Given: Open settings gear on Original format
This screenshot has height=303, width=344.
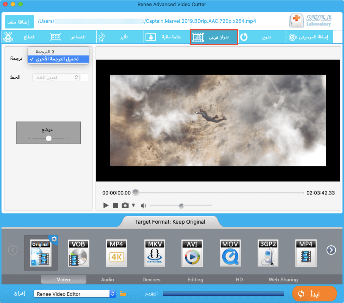Looking at the screenshot, I should pos(54,239).
